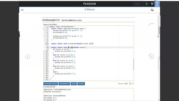Click 'The grade is C' output line
The image size is (179, 101).
point(50,98)
